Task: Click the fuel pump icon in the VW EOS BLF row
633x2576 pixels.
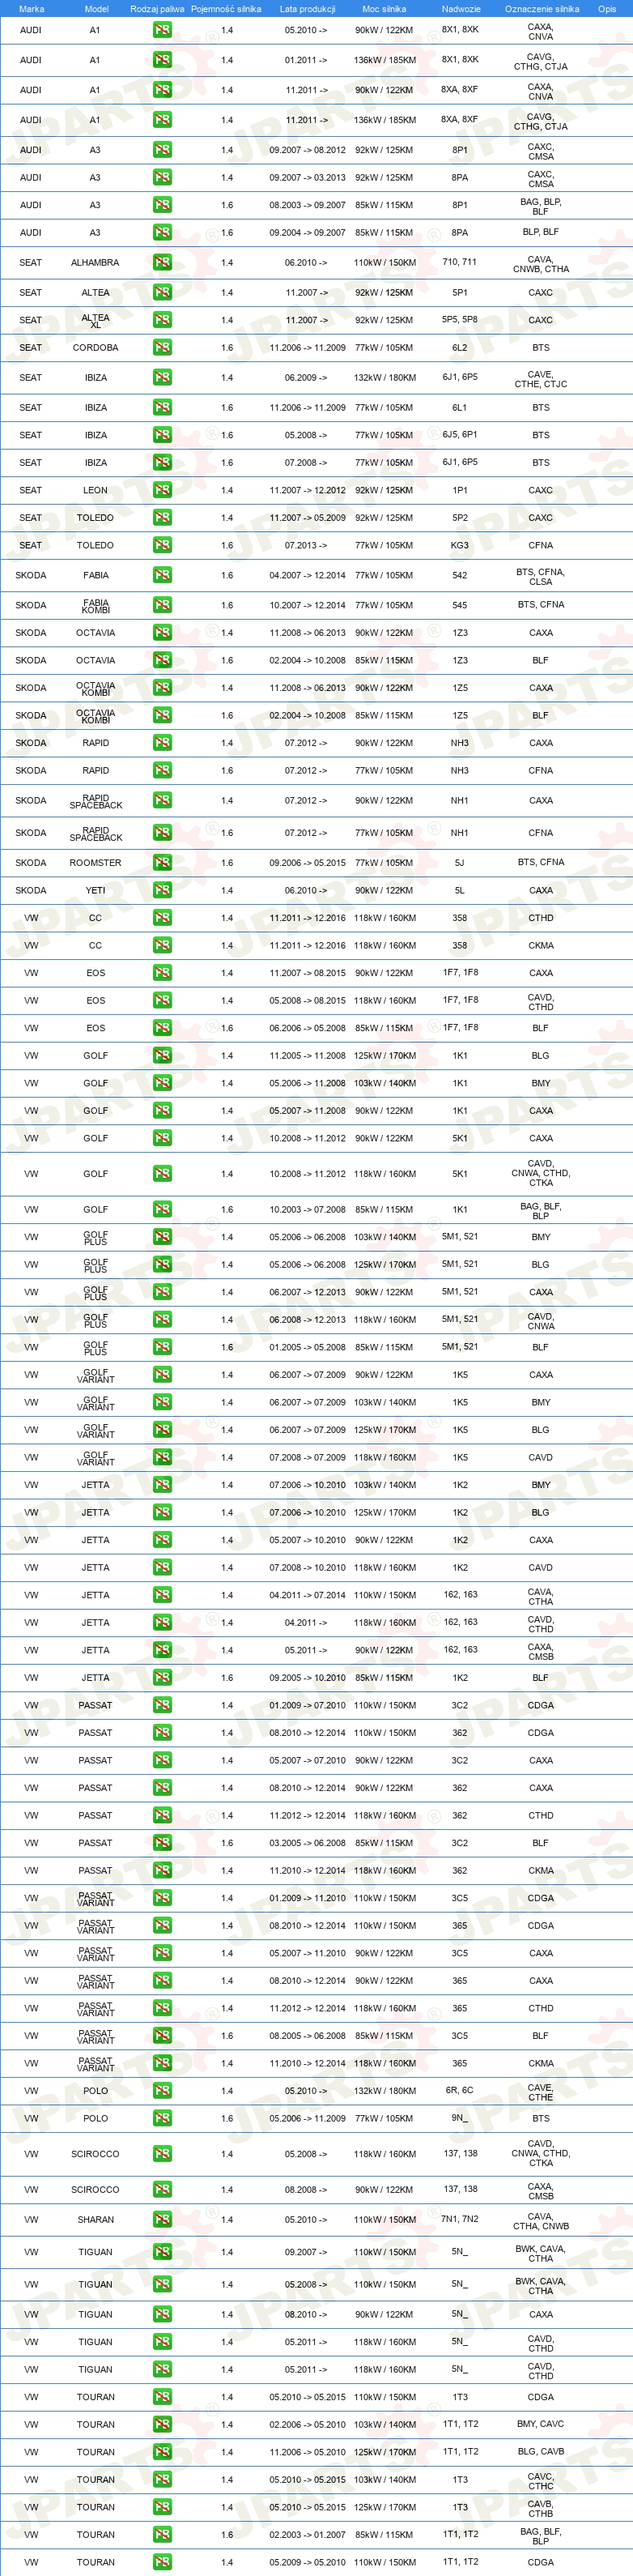Action: (x=162, y=1028)
